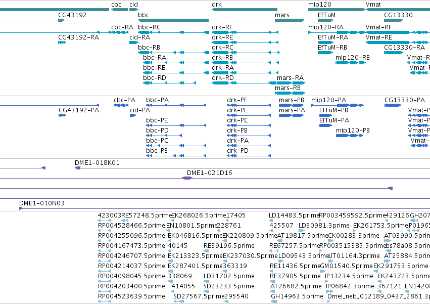Screen dimensions: 430x304
Task: Click the cbc gene arrow glyph
Action: 120,10
